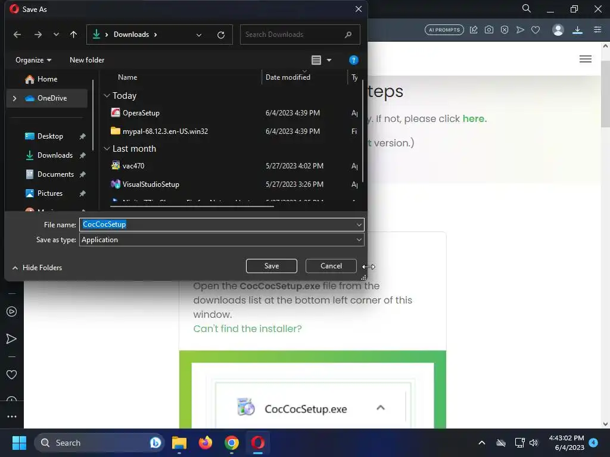The image size is (610, 457).
Task: Open My Flow send icon in toolbar
Action: (520, 30)
